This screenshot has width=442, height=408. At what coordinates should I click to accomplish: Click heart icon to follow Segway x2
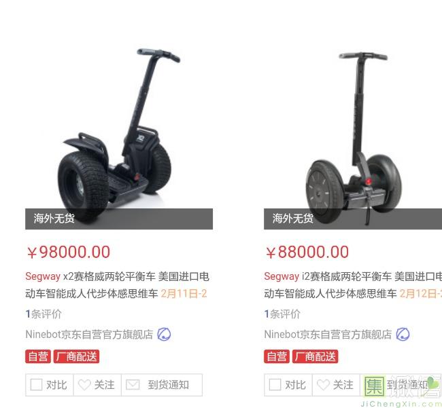point(84,385)
